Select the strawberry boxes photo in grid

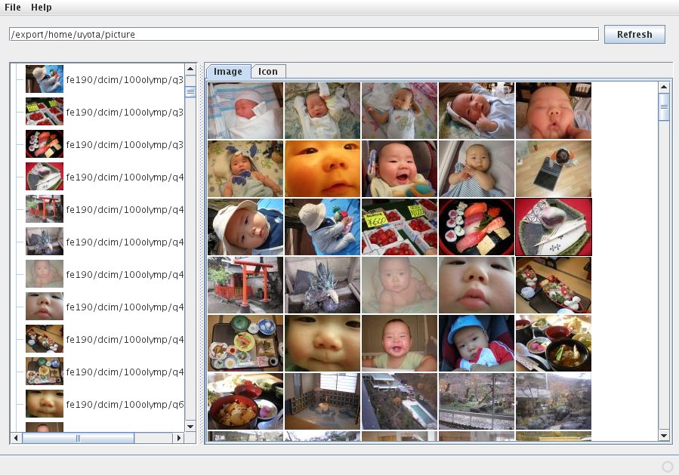pyautogui.click(x=400, y=227)
